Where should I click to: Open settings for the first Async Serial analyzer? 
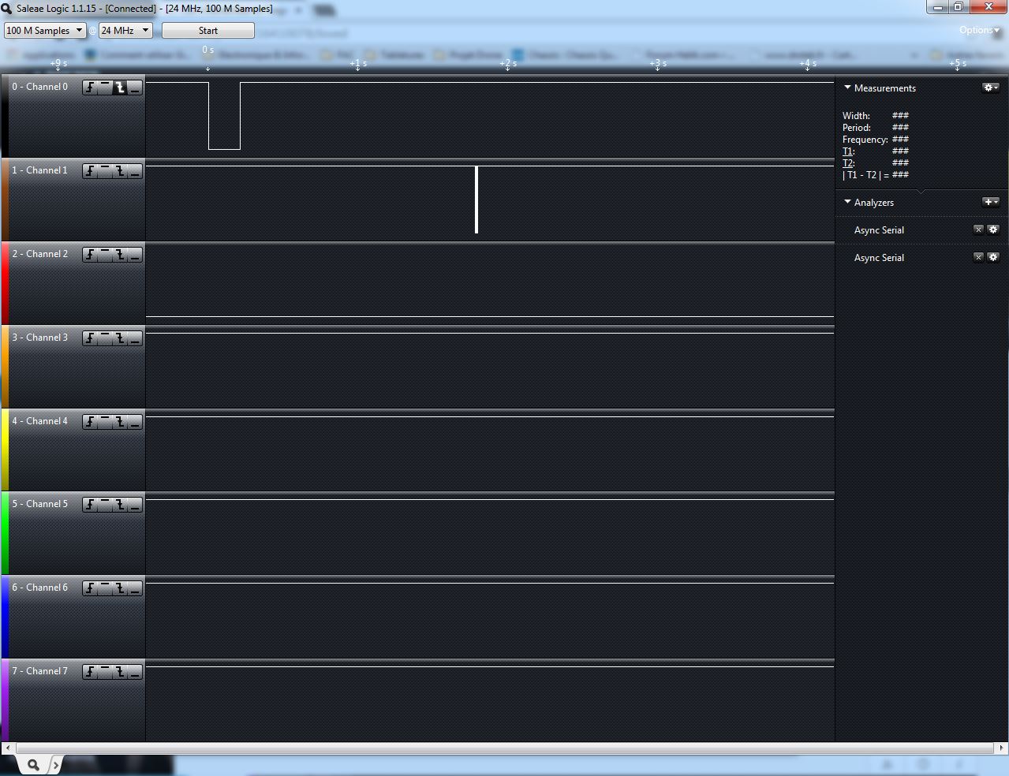tap(993, 229)
